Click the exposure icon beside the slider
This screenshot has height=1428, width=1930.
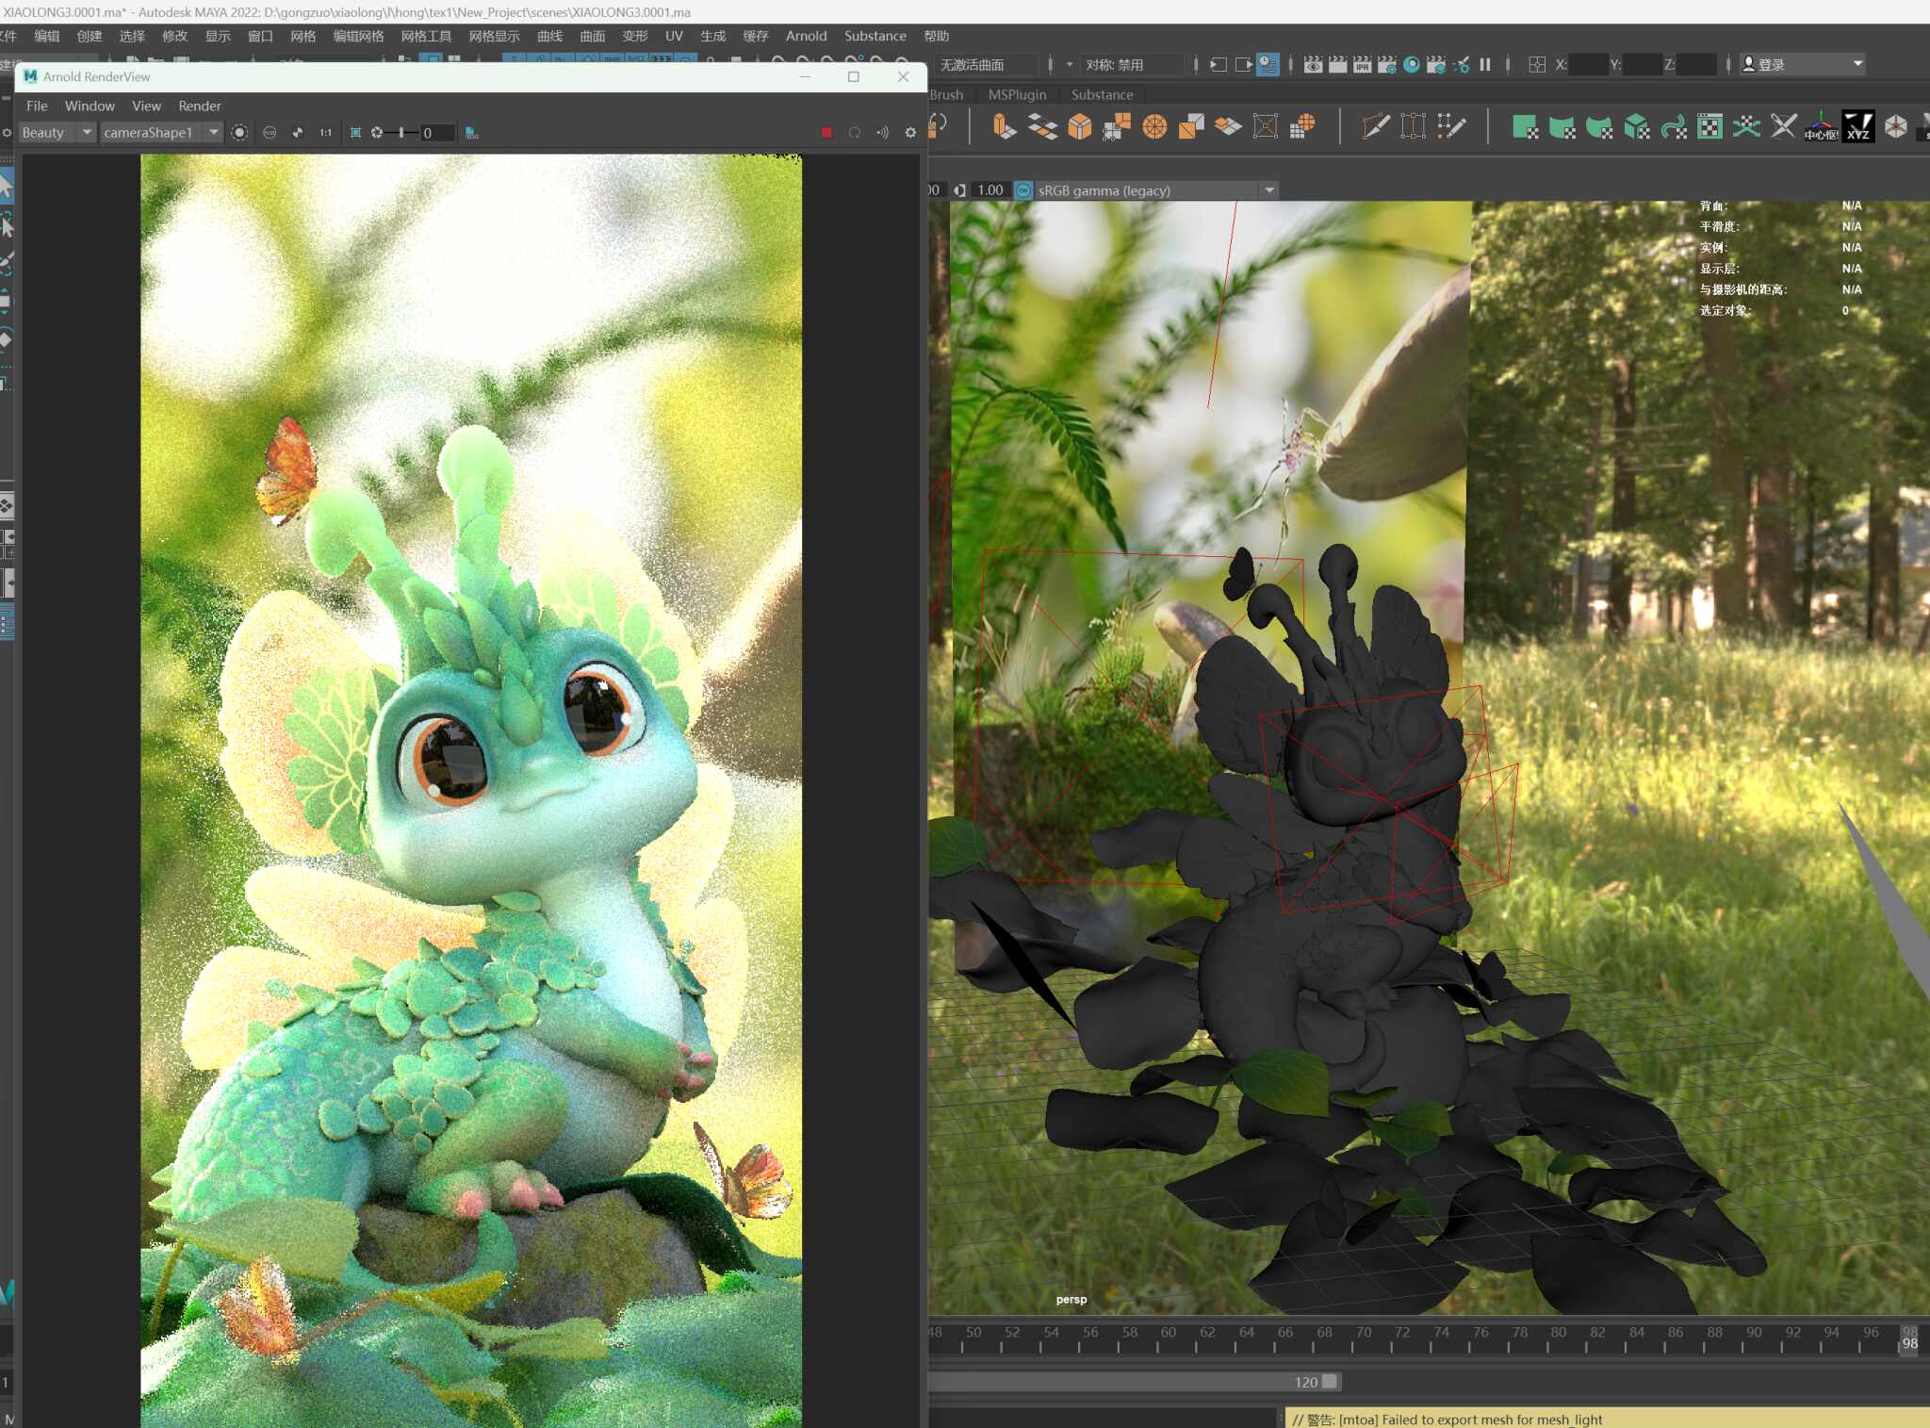pos(377,133)
